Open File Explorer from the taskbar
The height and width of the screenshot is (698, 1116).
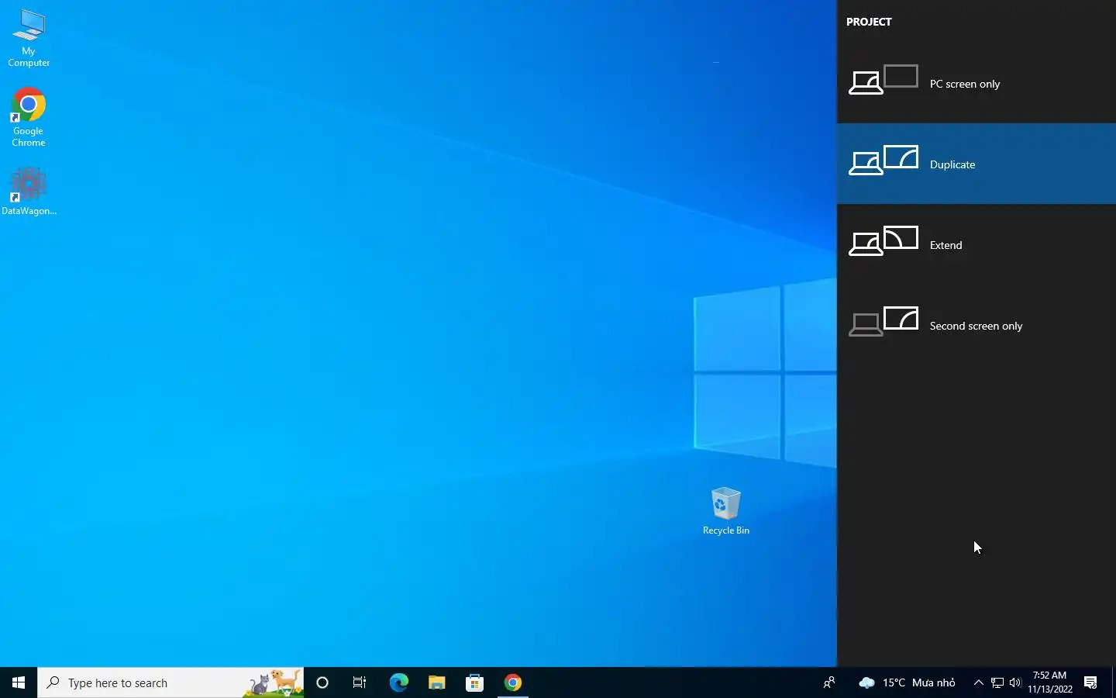click(436, 682)
